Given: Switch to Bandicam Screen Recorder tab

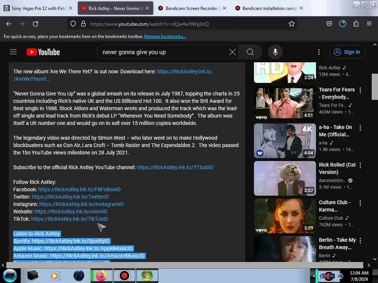Looking at the screenshot, I should [x=192, y=8].
